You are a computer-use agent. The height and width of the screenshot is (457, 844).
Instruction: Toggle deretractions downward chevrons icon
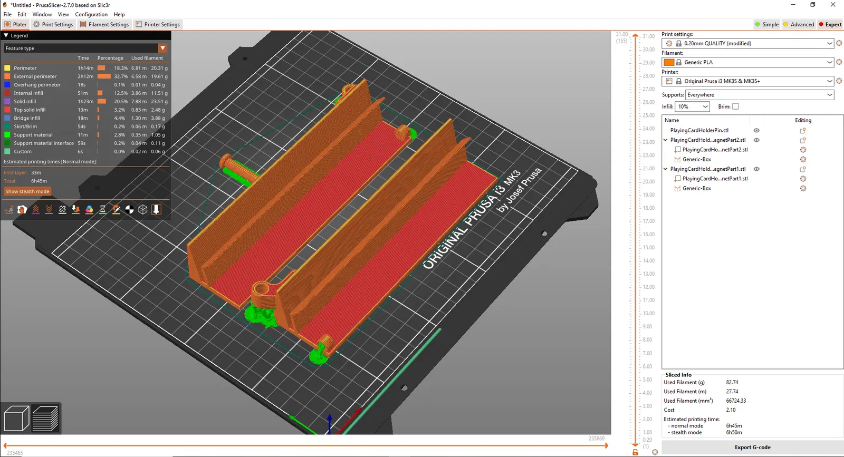tap(49, 210)
